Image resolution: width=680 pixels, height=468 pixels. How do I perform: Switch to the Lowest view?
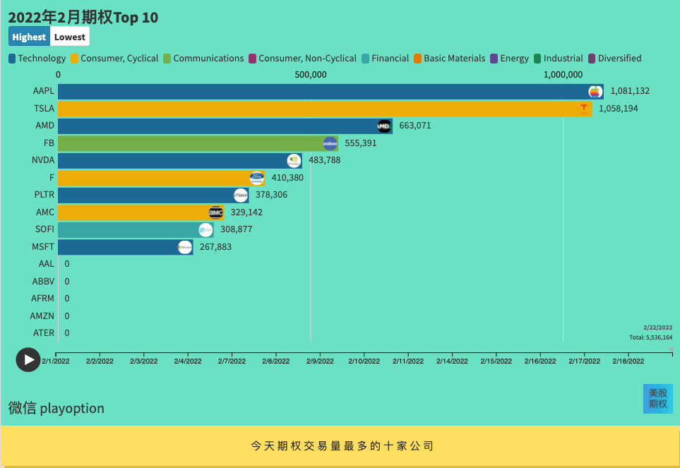point(70,37)
